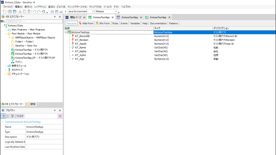Expand the Main Programs node
276x155 pixels.
point(6,30)
